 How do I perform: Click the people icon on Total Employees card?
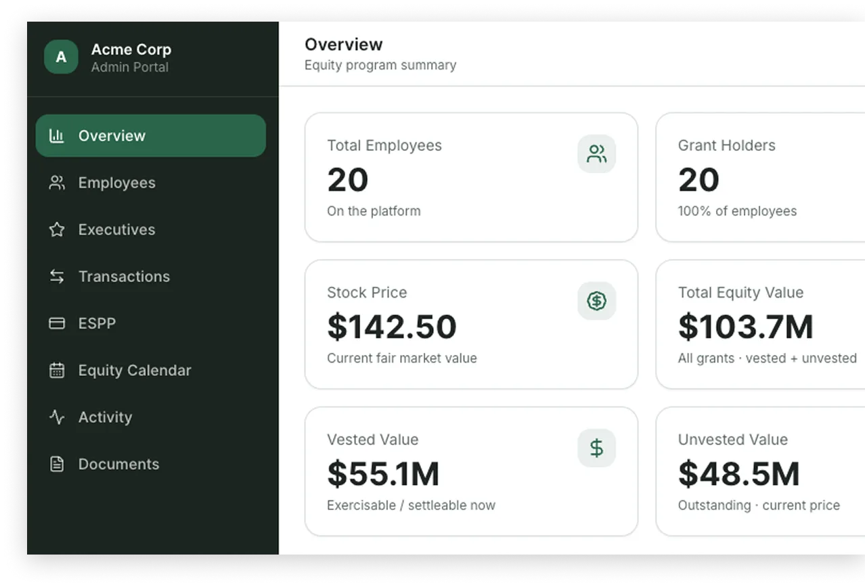pyautogui.click(x=596, y=154)
